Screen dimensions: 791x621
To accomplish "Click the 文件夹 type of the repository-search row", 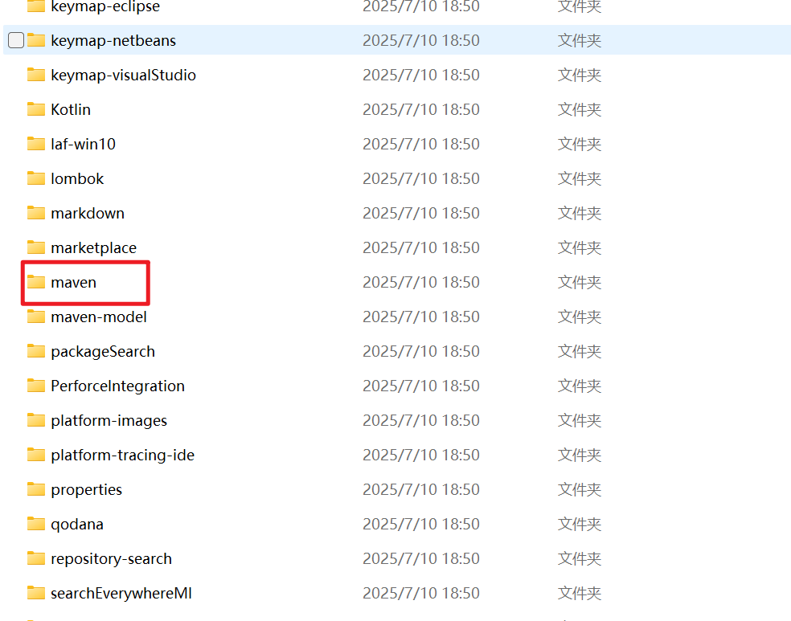I will pyautogui.click(x=580, y=559).
